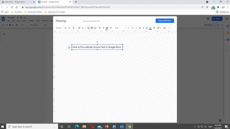Toggle Bold formatting
230x129 pixels.
[x=140, y=28]
